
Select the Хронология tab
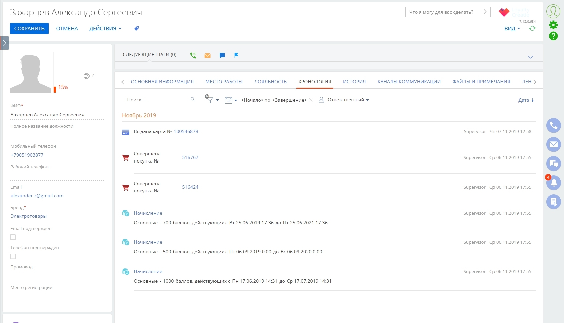coord(315,82)
